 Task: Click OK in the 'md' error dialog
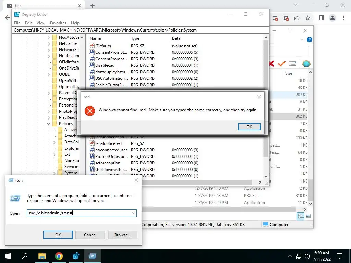[249, 127]
